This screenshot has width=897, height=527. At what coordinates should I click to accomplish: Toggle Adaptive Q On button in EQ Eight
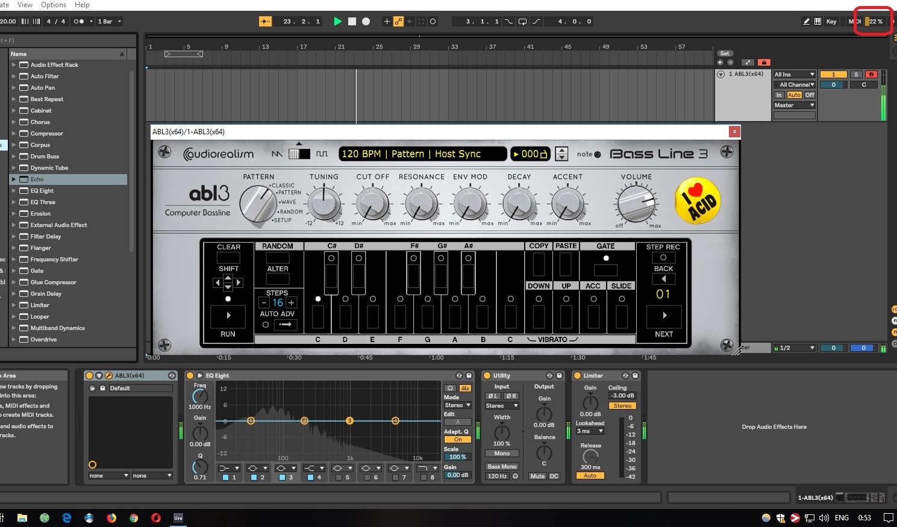coord(457,440)
